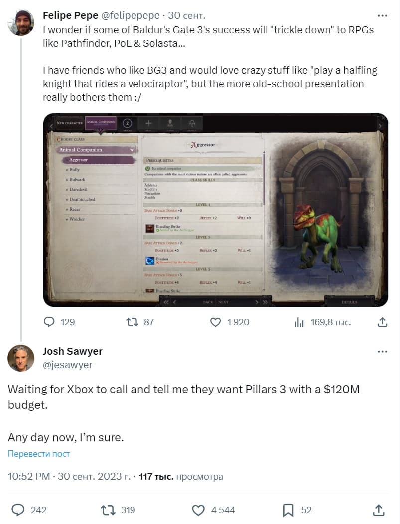Screen dimensions: 400x524
Task: Click Felipe Pepe's profile avatar
Action: point(21,23)
